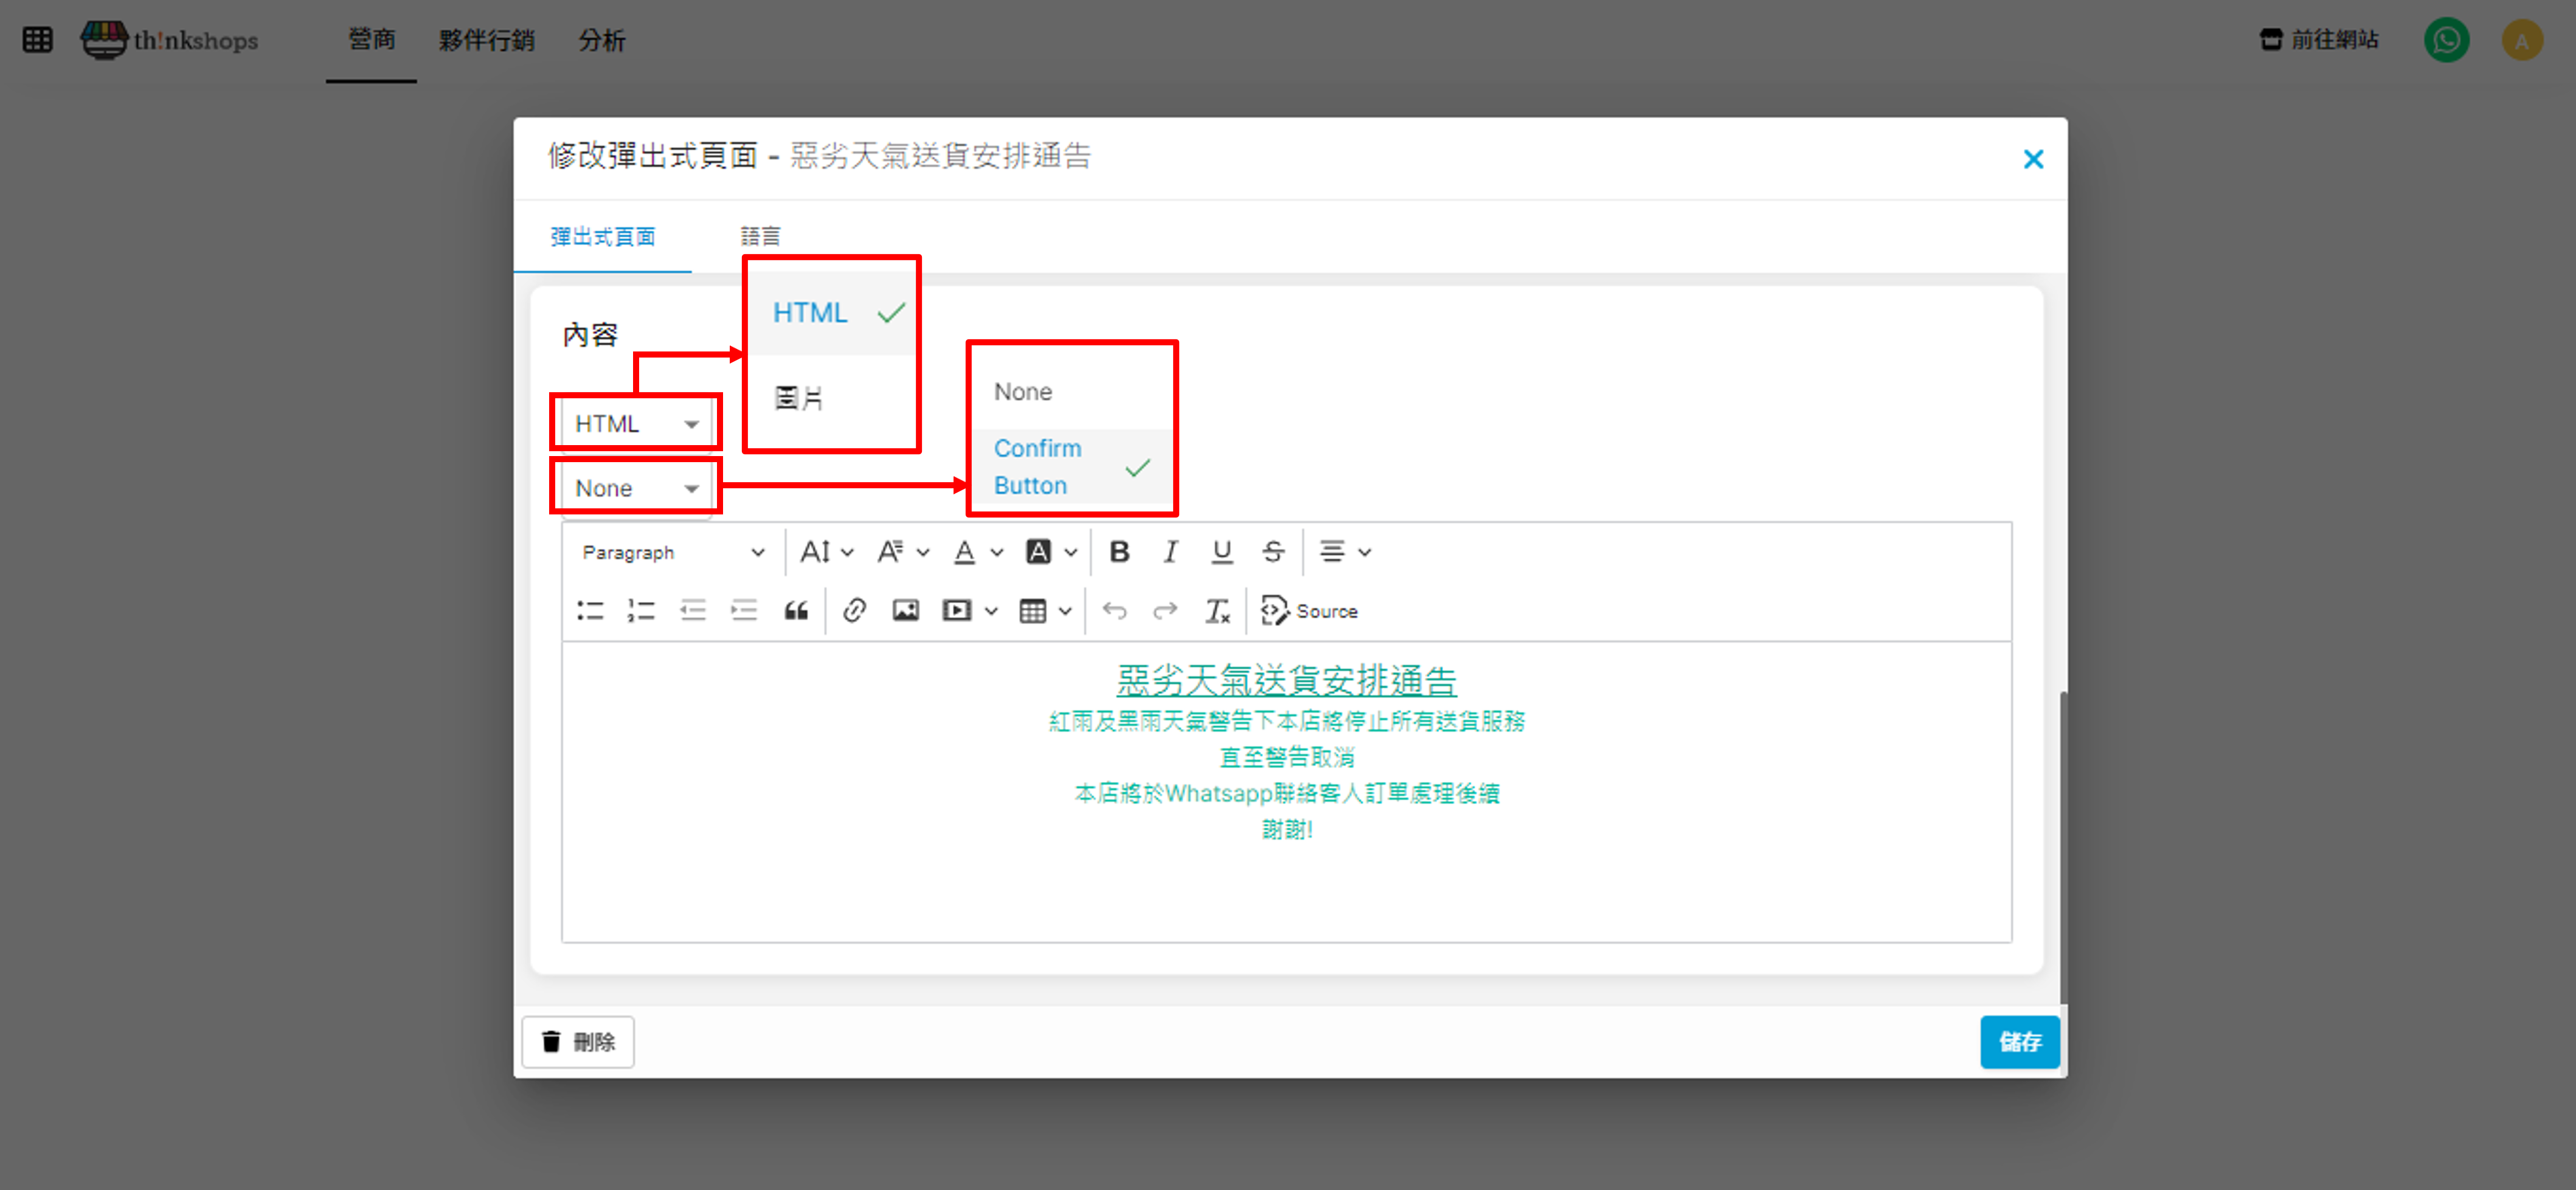This screenshot has height=1190, width=2576.
Task: Click the 刪除 delete button
Action: pyautogui.click(x=578, y=1042)
